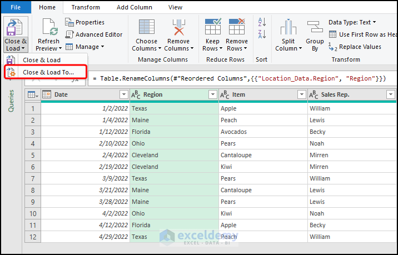Image resolution: width=398 pixels, height=255 pixels.
Task: Click the Noah cell in row 10
Action: click(352, 213)
